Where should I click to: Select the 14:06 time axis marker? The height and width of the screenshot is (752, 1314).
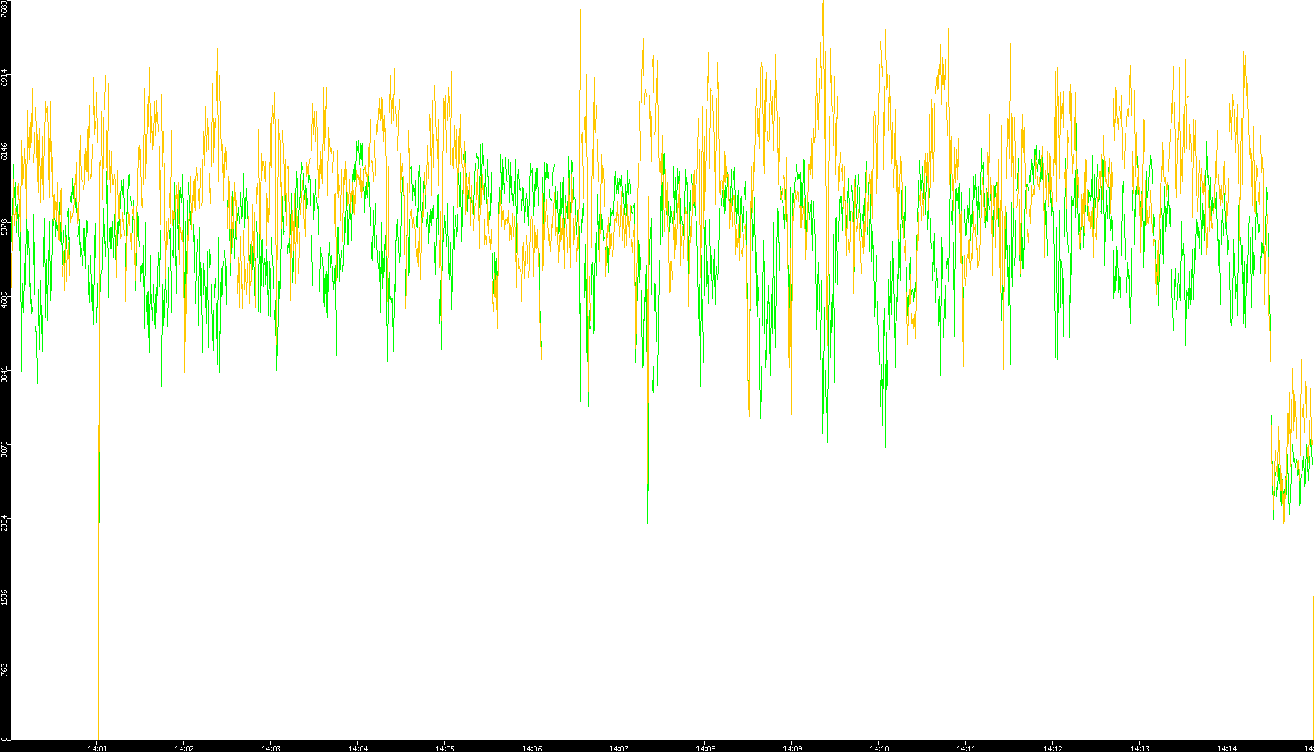click(x=531, y=748)
